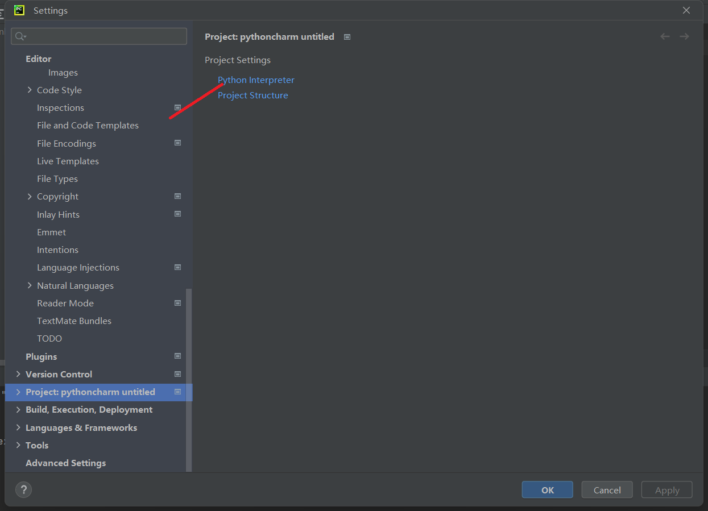The height and width of the screenshot is (511, 708).
Task: Open TODO settings page
Action: (x=49, y=338)
